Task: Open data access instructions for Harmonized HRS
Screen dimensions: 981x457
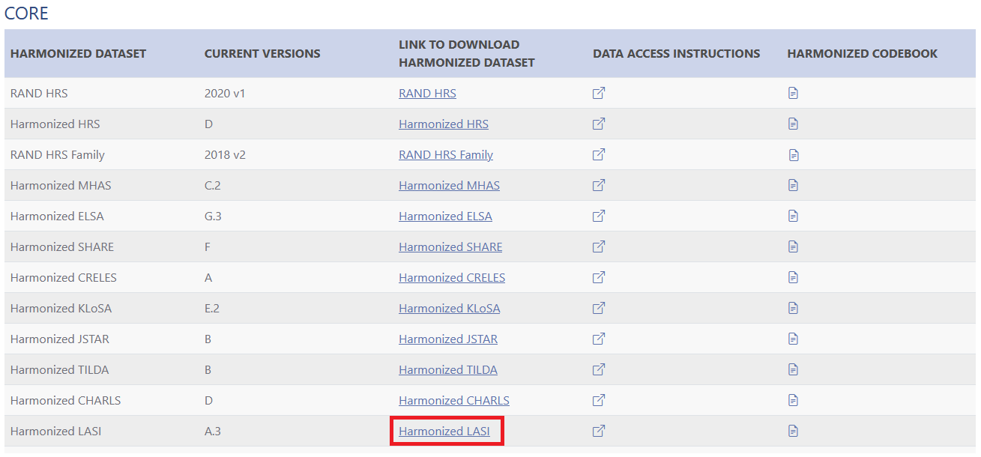Action: click(x=599, y=124)
